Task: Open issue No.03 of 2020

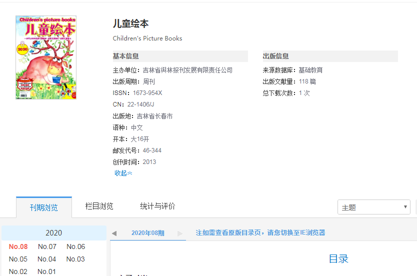Action: click(75, 259)
